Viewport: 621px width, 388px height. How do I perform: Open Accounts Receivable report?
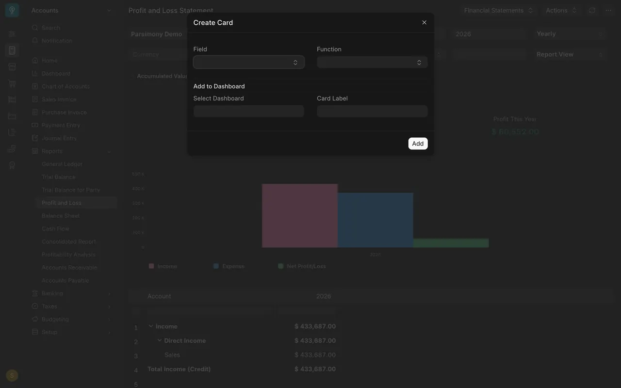pyautogui.click(x=69, y=268)
